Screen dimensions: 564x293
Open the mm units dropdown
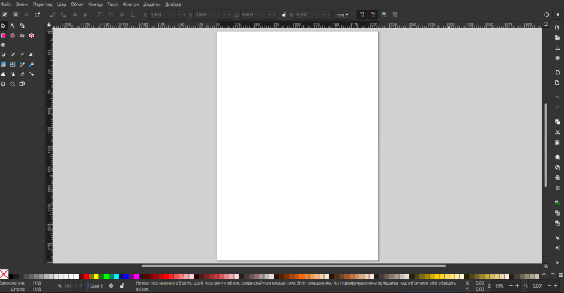(x=342, y=15)
